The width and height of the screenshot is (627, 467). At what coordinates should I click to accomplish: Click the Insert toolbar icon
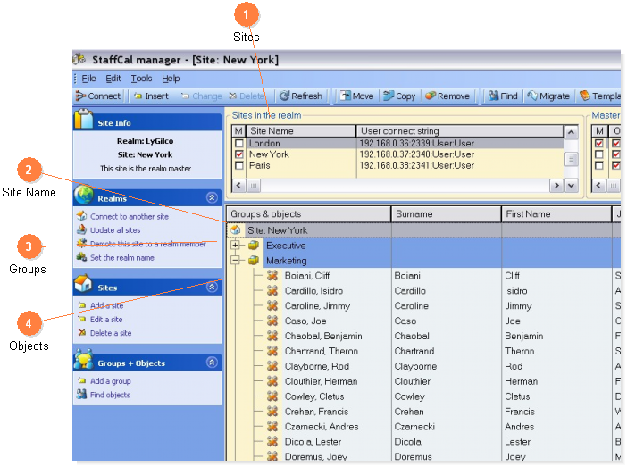click(138, 96)
